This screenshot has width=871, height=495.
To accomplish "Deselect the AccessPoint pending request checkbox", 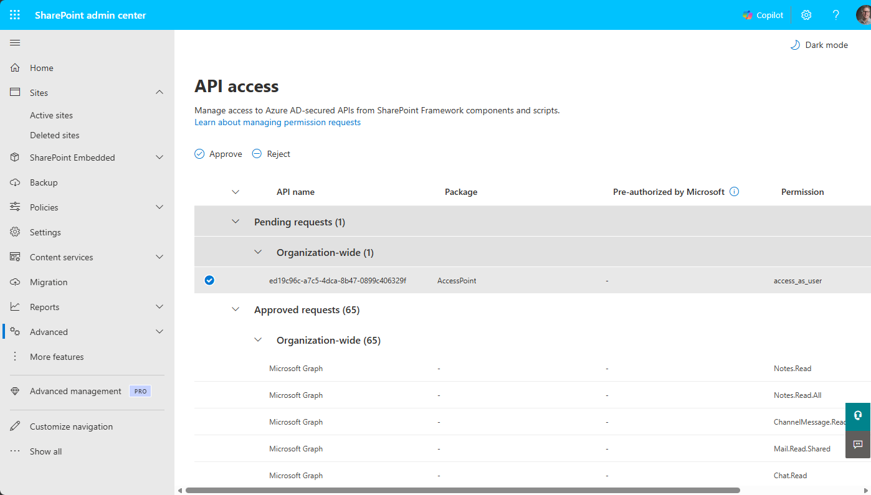I will [x=209, y=280].
